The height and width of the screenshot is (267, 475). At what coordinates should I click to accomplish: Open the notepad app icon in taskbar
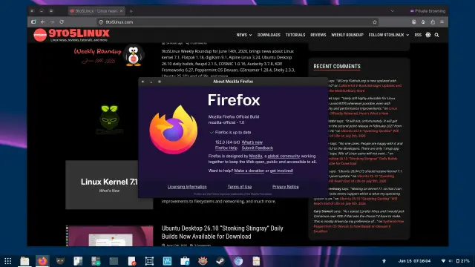pos(256,260)
